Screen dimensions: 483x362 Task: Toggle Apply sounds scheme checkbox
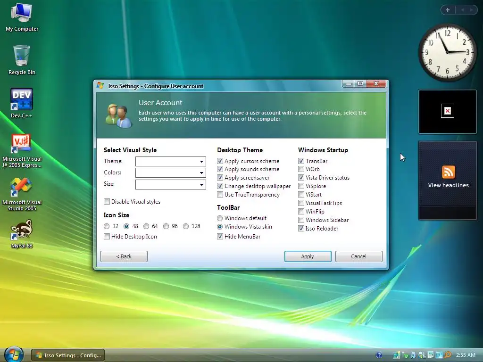click(220, 169)
